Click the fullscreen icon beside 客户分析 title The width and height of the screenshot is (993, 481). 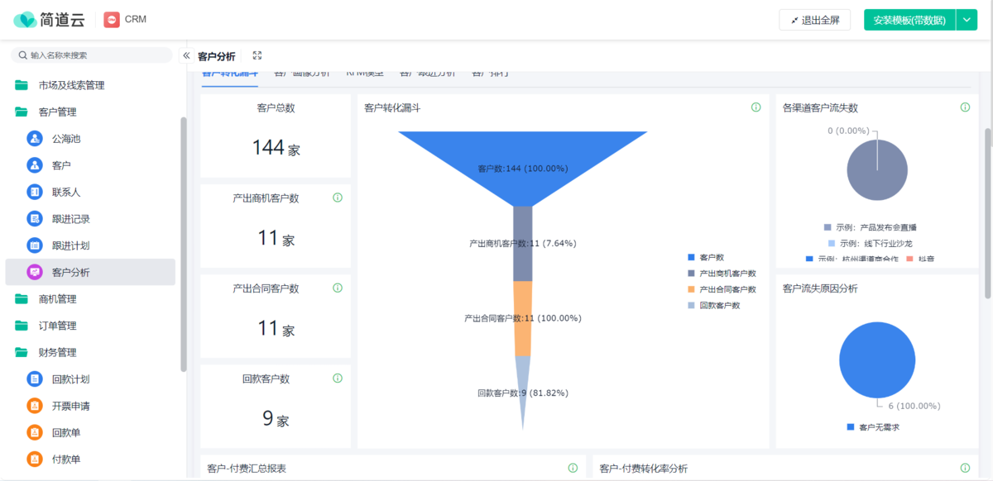(257, 55)
